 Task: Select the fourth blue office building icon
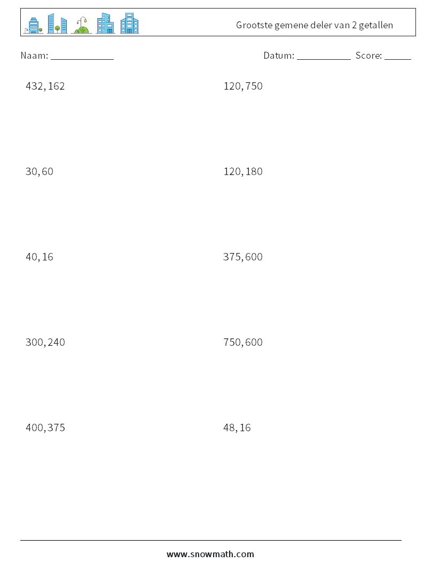[x=105, y=23]
